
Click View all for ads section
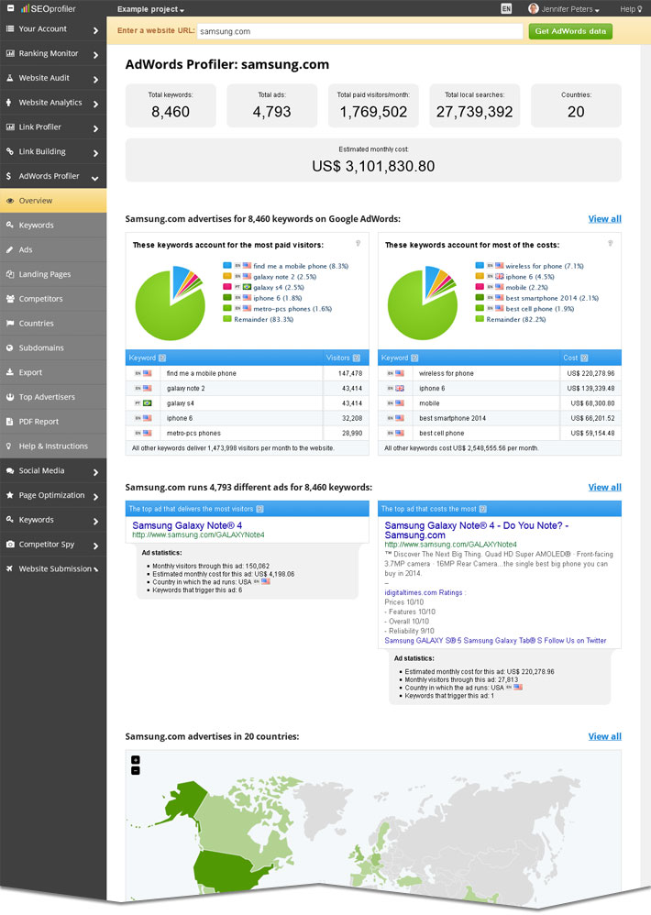tap(604, 487)
